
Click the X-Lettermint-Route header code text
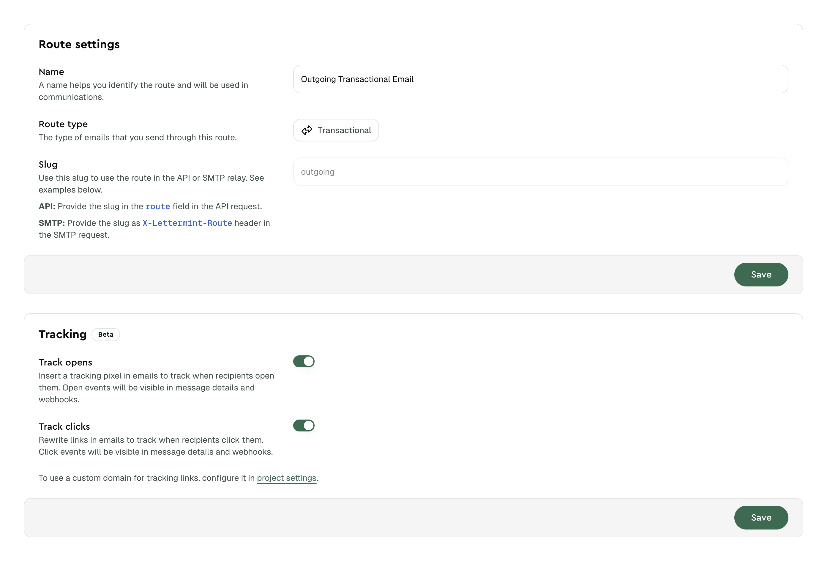coord(187,223)
